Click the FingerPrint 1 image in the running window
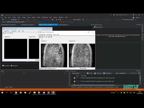The image size is (144, 108). click(54, 55)
